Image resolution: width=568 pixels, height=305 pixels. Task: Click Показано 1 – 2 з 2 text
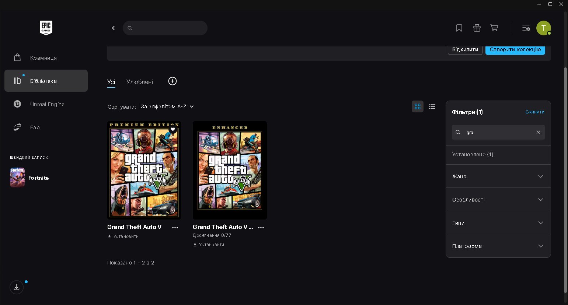point(130,263)
